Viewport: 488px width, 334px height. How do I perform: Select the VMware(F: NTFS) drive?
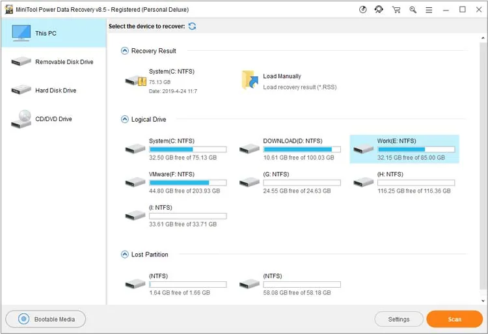tap(176, 182)
